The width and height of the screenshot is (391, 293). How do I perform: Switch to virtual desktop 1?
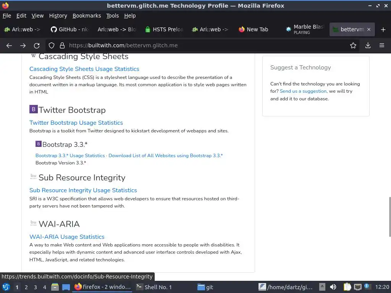click(x=17, y=287)
